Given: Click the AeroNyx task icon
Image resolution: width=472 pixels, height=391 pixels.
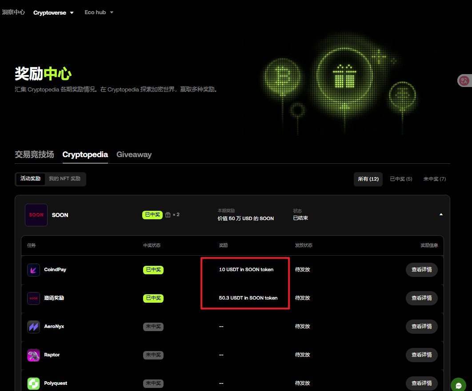Looking at the screenshot, I should point(33,327).
